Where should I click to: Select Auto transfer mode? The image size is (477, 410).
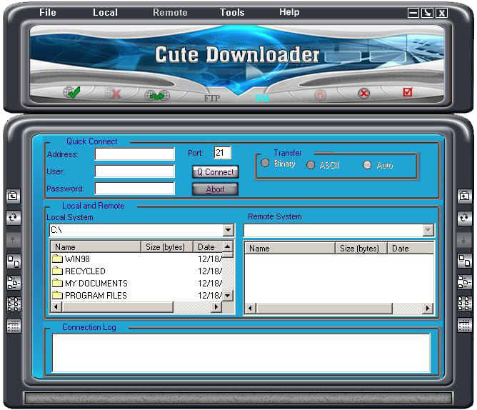coord(367,165)
